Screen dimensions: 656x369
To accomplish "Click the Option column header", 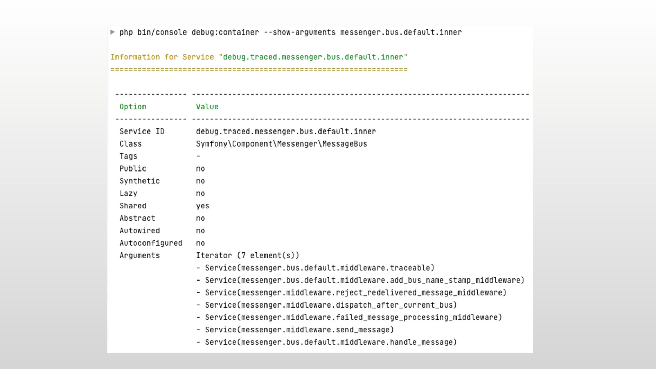I will click(x=133, y=107).
